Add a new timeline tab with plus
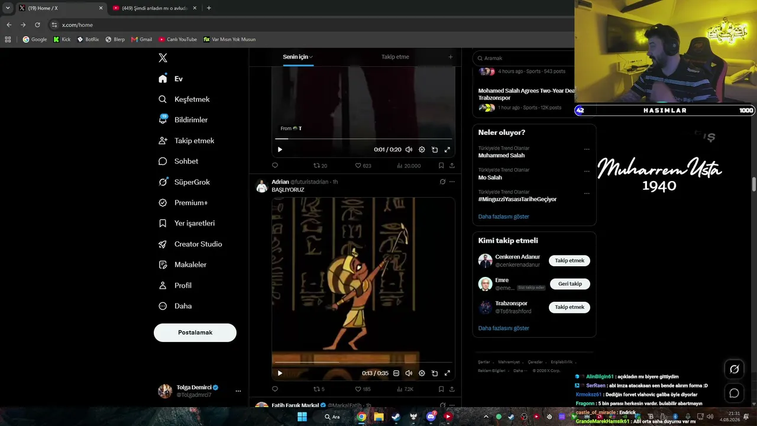The width and height of the screenshot is (757, 426). [x=450, y=57]
